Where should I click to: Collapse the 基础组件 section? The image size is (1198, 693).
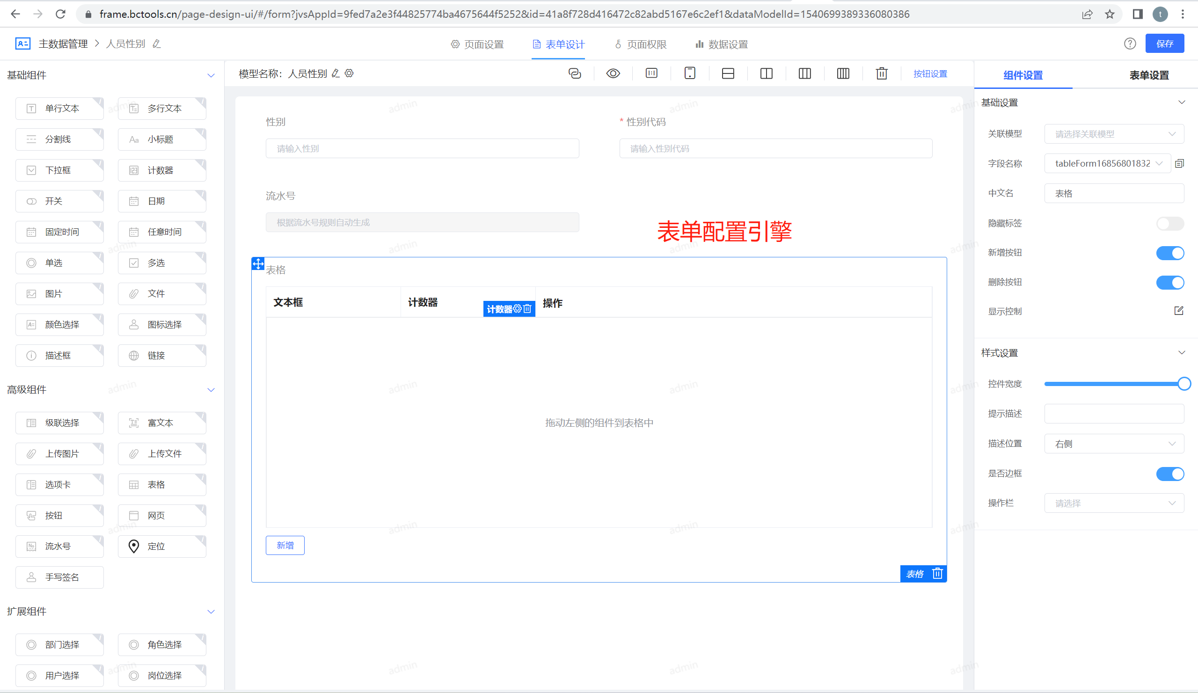pos(211,75)
